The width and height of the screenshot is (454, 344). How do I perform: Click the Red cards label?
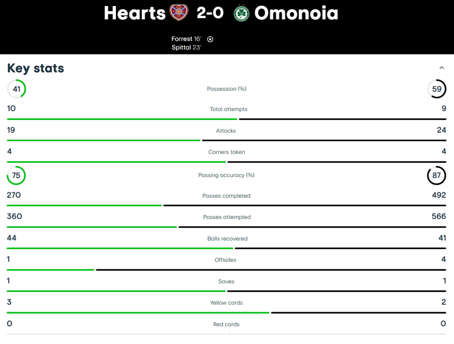226,324
